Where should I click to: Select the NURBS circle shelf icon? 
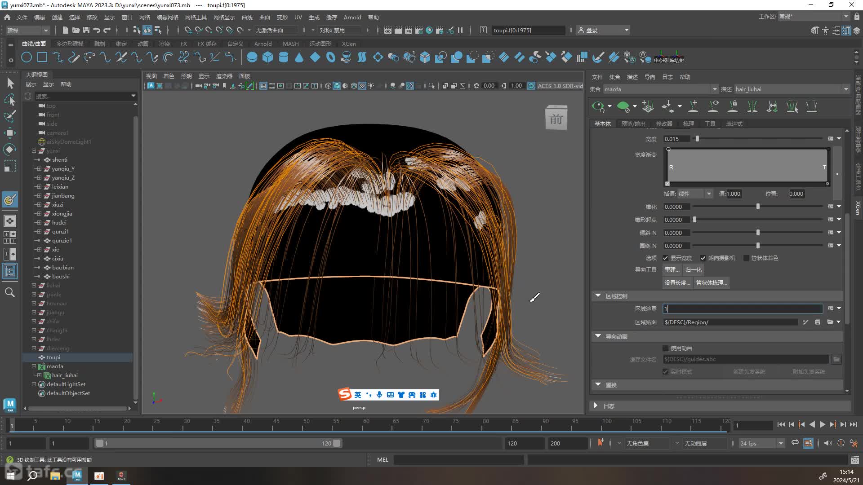tap(27, 57)
